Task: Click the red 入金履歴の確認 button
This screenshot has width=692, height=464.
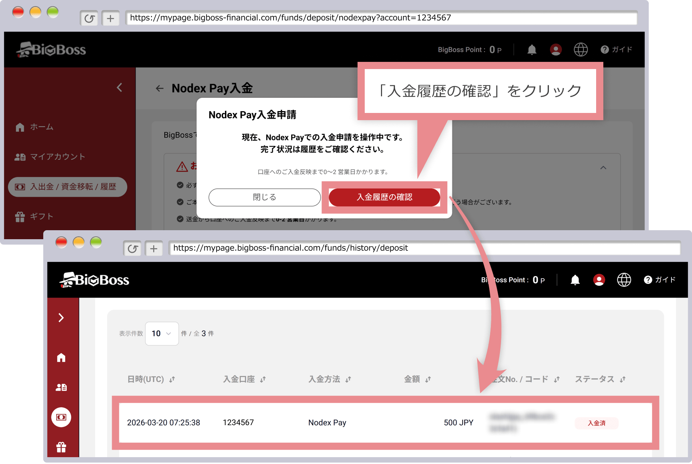Action: (384, 197)
